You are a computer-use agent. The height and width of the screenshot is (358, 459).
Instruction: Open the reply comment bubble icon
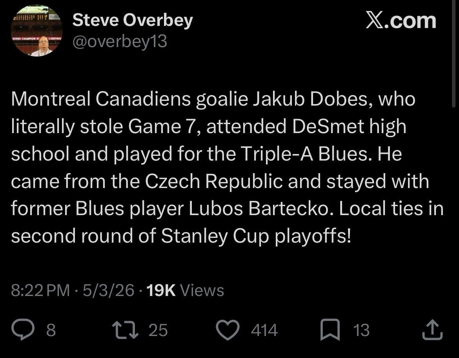pyautogui.click(x=23, y=330)
